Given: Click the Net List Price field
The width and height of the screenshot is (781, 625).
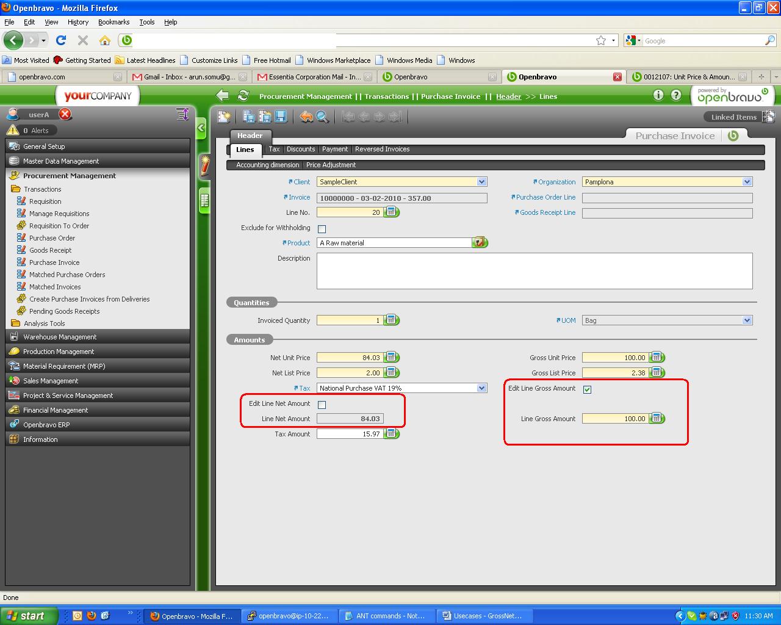Looking at the screenshot, I should pyautogui.click(x=350, y=372).
